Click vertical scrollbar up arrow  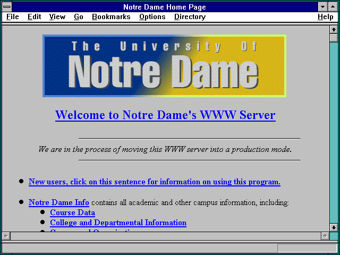pos(334,30)
